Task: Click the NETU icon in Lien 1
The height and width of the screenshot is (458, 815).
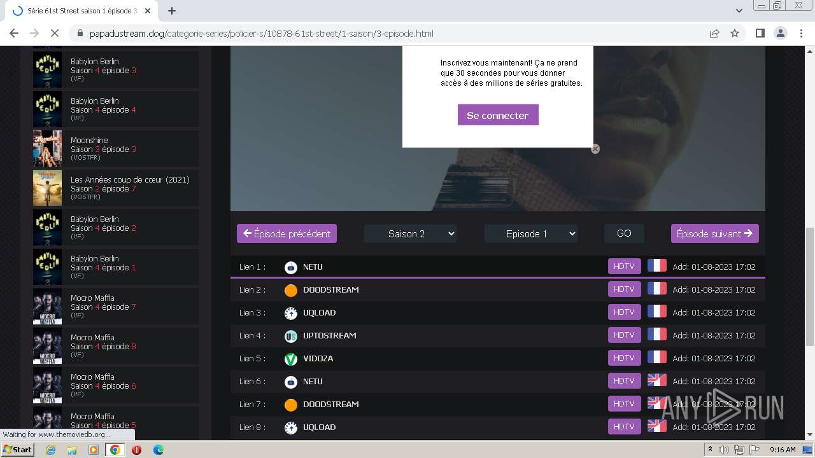Action: pos(291,267)
